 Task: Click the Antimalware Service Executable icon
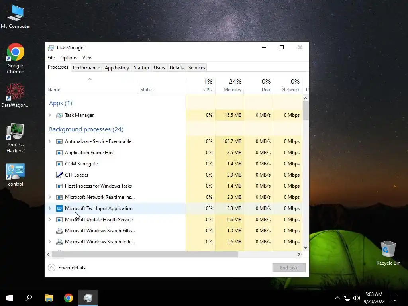pos(59,141)
